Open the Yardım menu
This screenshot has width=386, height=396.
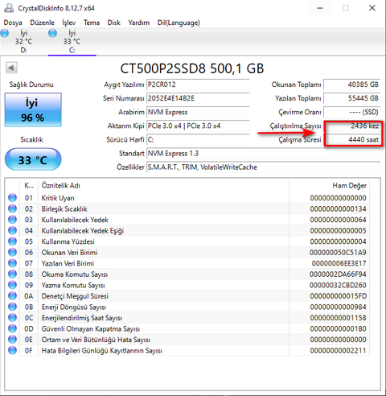pos(138,23)
